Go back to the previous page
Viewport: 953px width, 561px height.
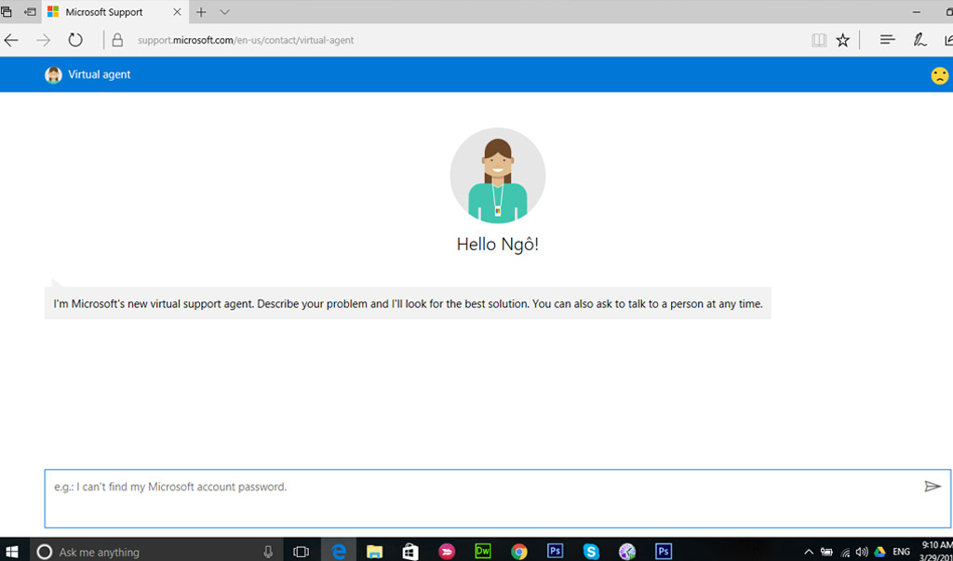click(x=11, y=40)
